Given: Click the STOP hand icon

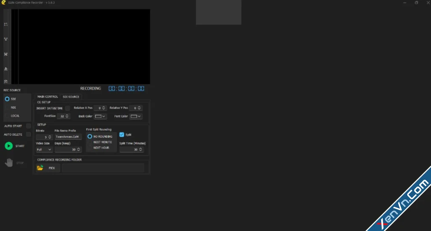Looking at the screenshot, I should (9, 163).
